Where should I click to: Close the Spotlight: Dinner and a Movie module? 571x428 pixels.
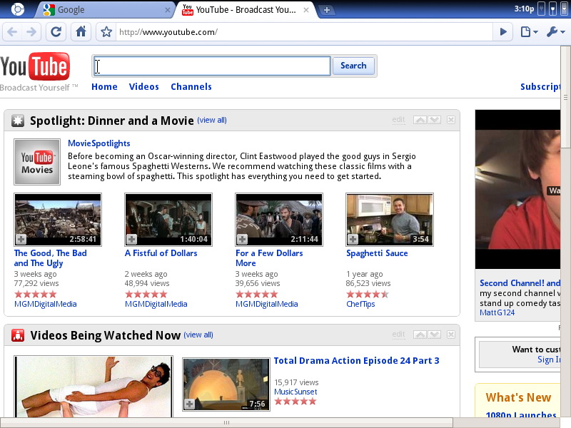click(451, 120)
